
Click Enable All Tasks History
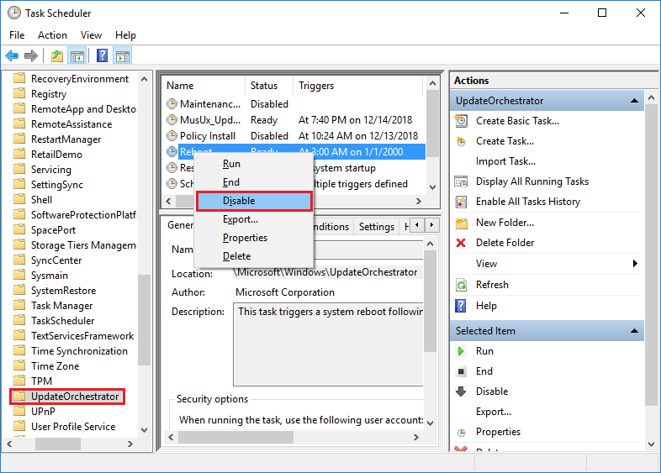point(527,202)
